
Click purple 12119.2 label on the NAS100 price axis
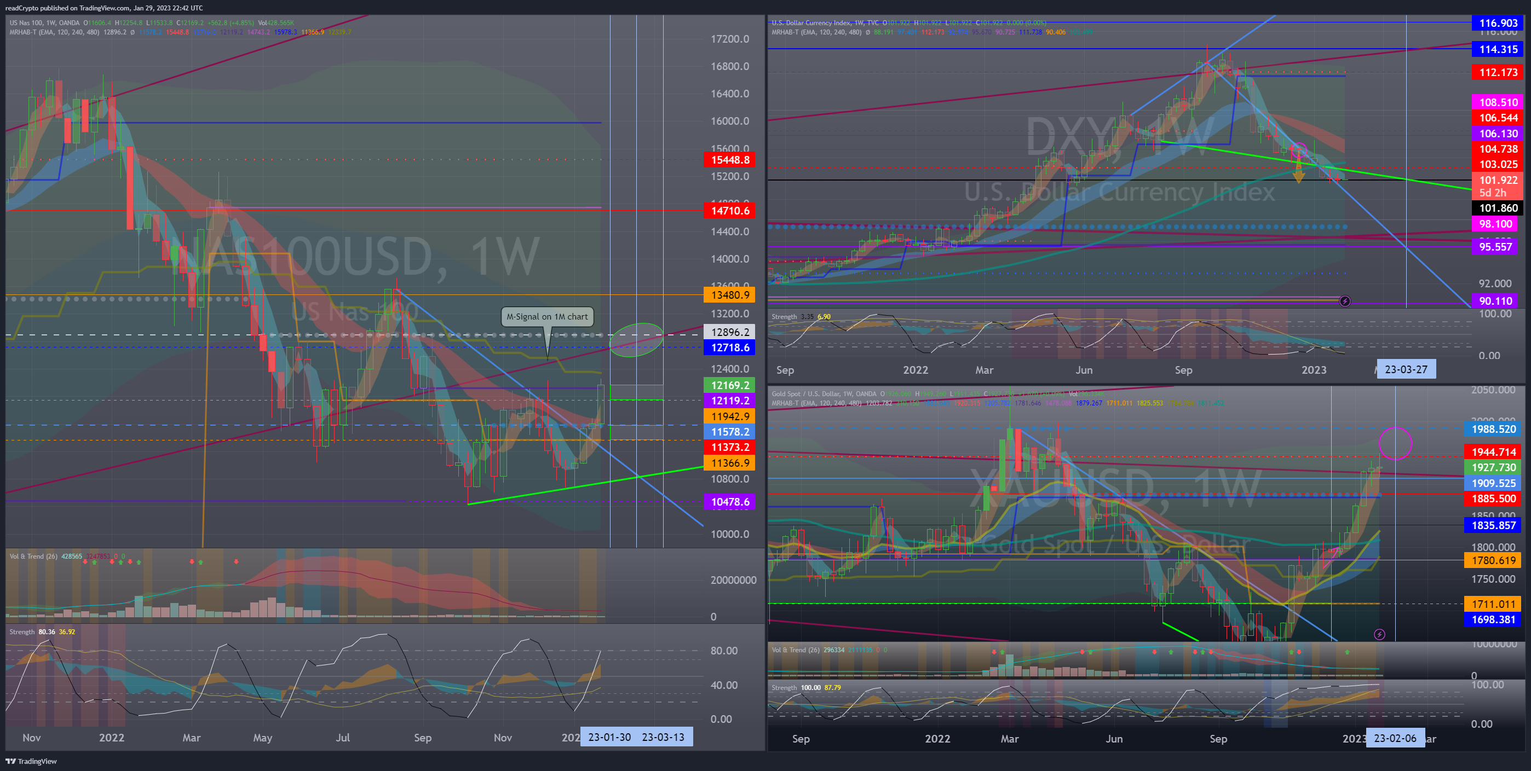click(729, 401)
